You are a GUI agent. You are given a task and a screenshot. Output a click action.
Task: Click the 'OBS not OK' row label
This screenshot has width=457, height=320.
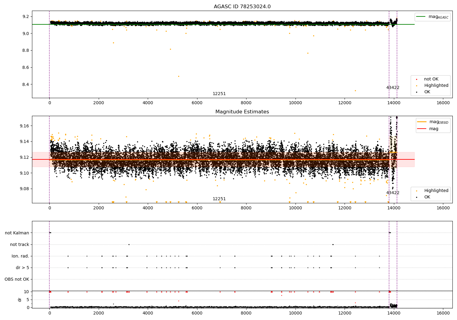coord(17,279)
